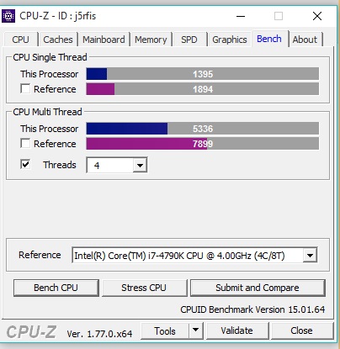
Task: Switch to the CPU tab
Action: 20,40
